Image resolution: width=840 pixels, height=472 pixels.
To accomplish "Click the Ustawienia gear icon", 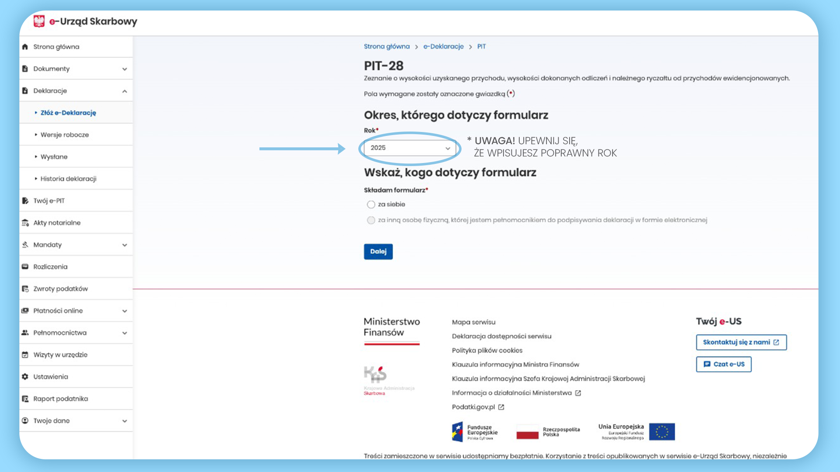I will click(25, 377).
